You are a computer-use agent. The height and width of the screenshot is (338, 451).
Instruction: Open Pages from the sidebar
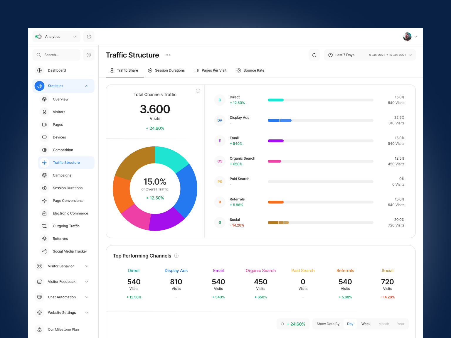click(58, 124)
